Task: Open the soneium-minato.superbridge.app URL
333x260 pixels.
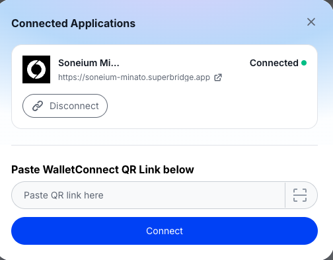Action: click(134, 77)
